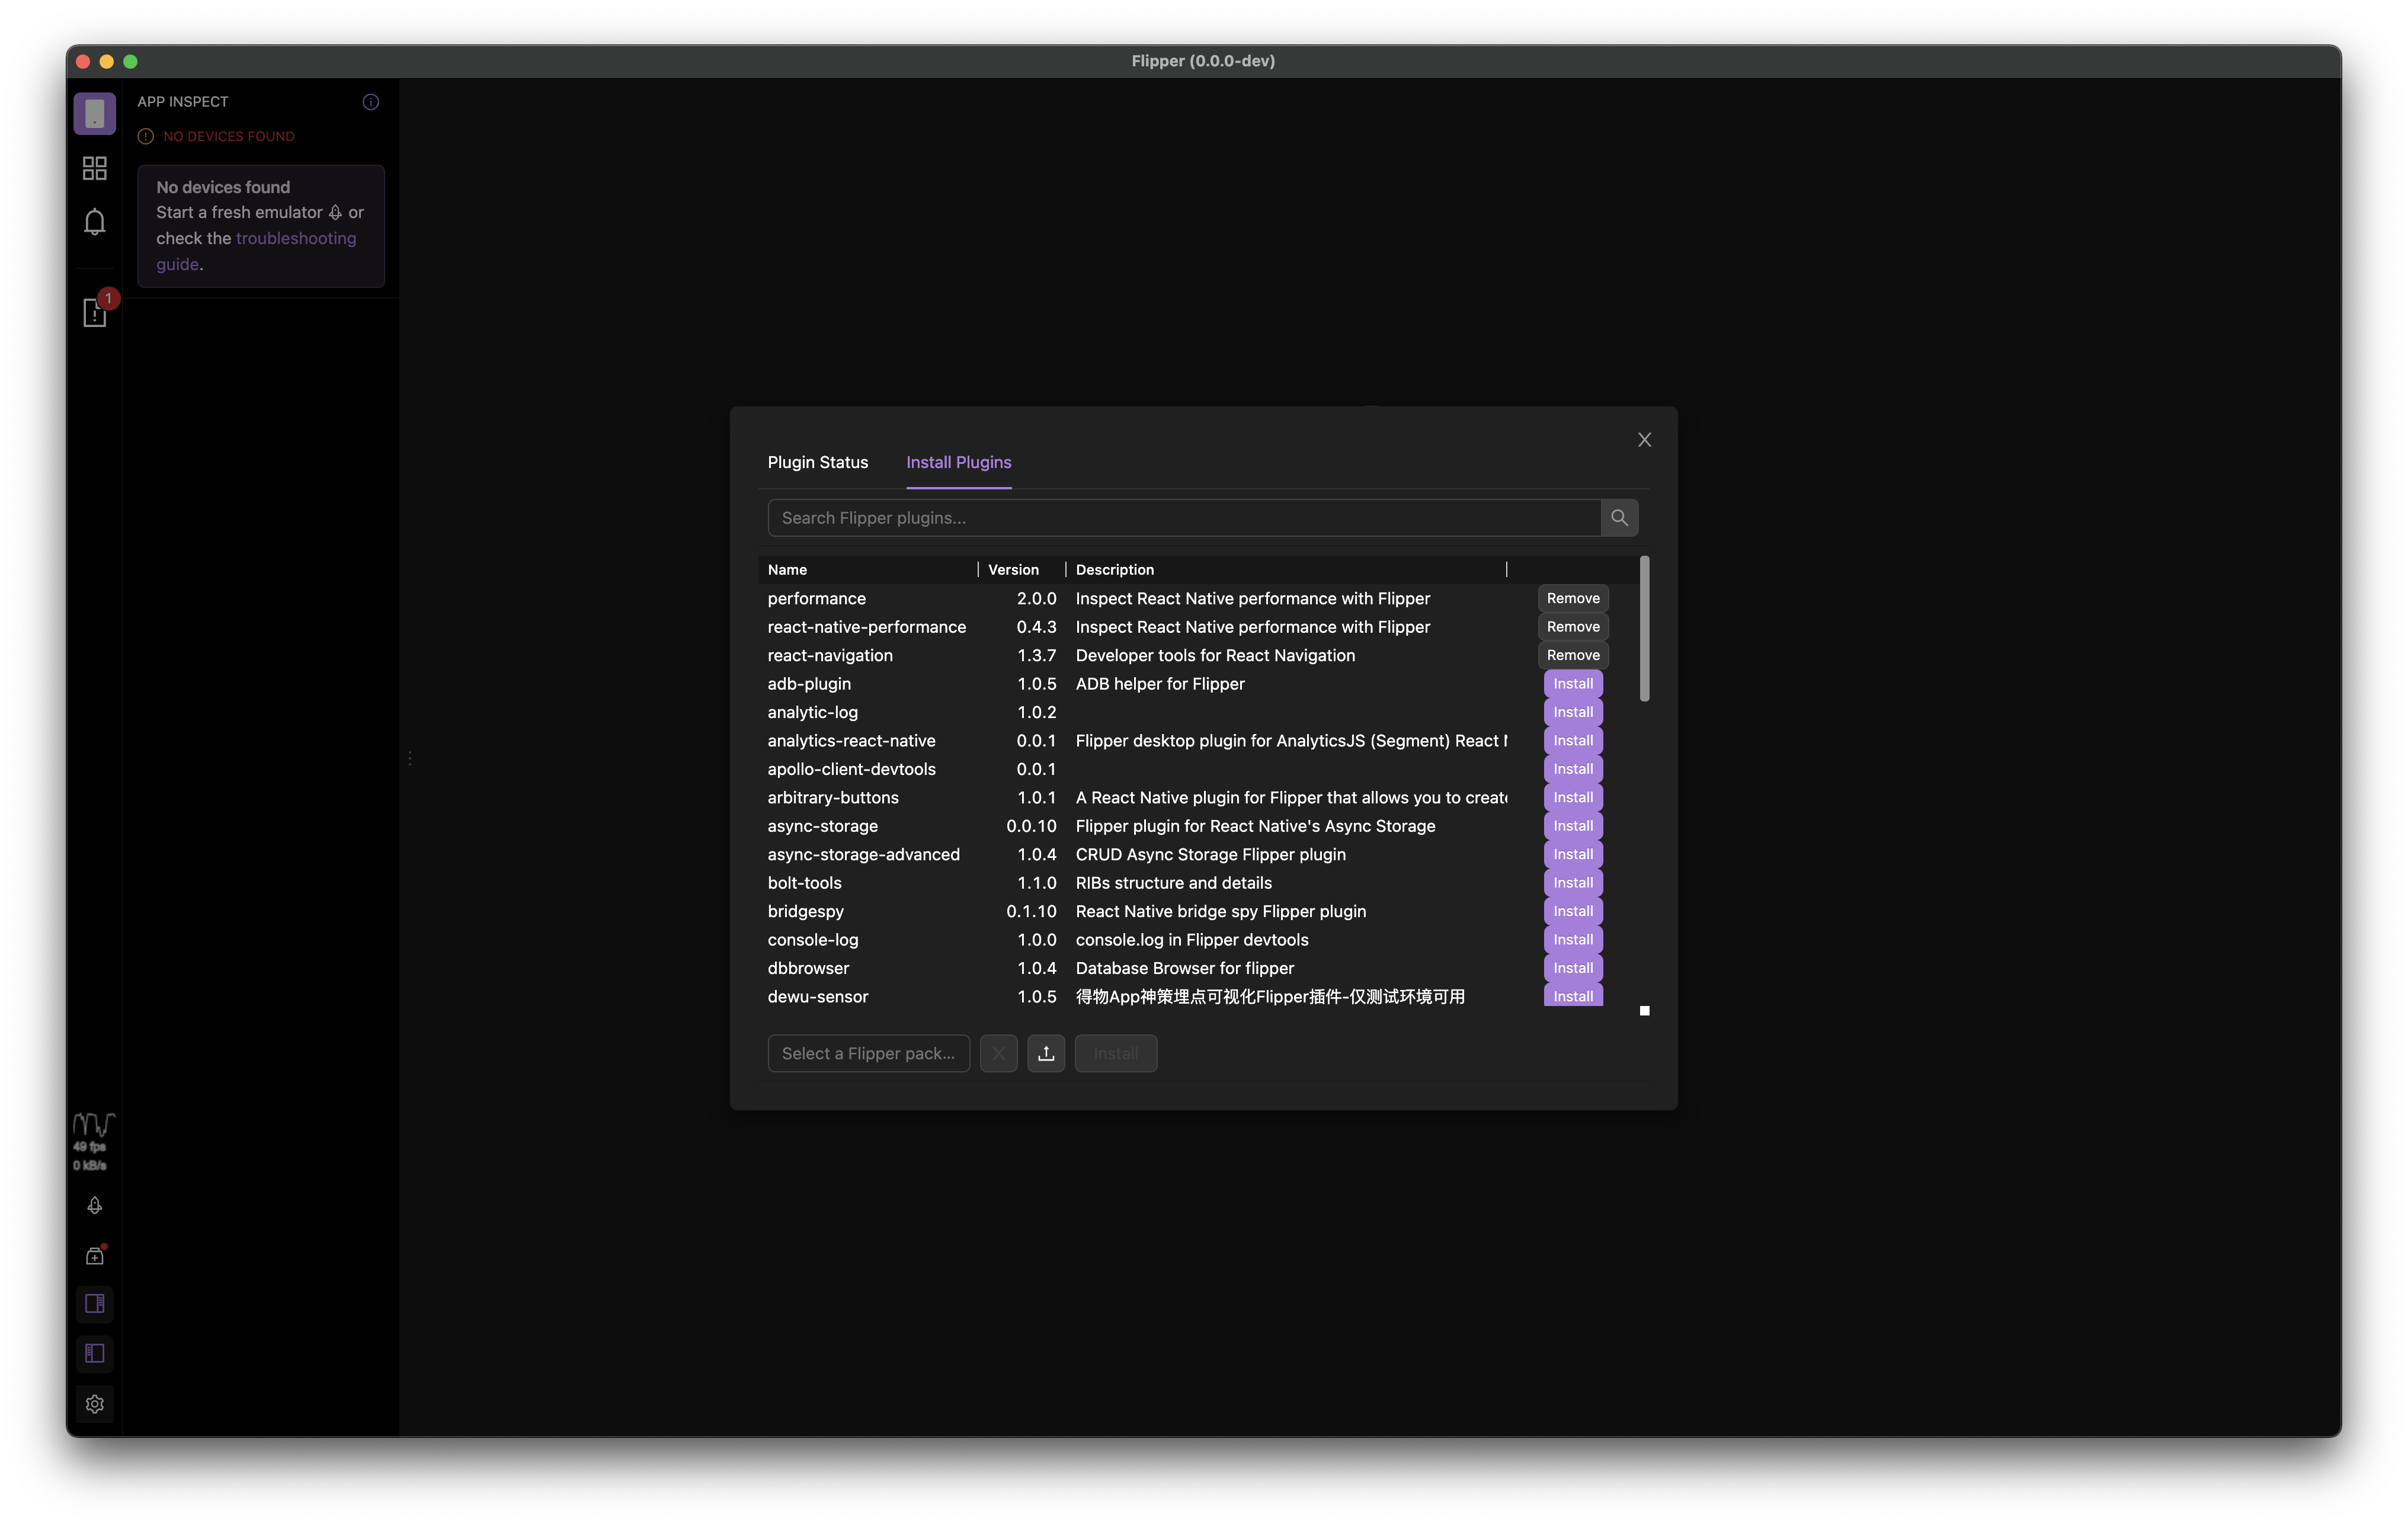Toggle the left sidebar visibility
Viewport: 2408px width, 1525px height.
94,1353
